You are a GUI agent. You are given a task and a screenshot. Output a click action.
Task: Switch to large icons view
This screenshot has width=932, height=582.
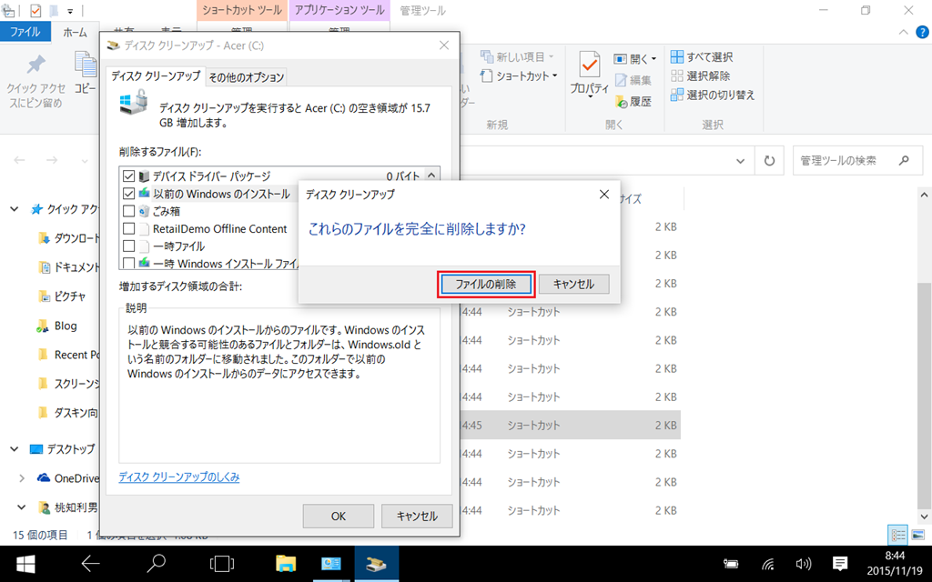[917, 535]
